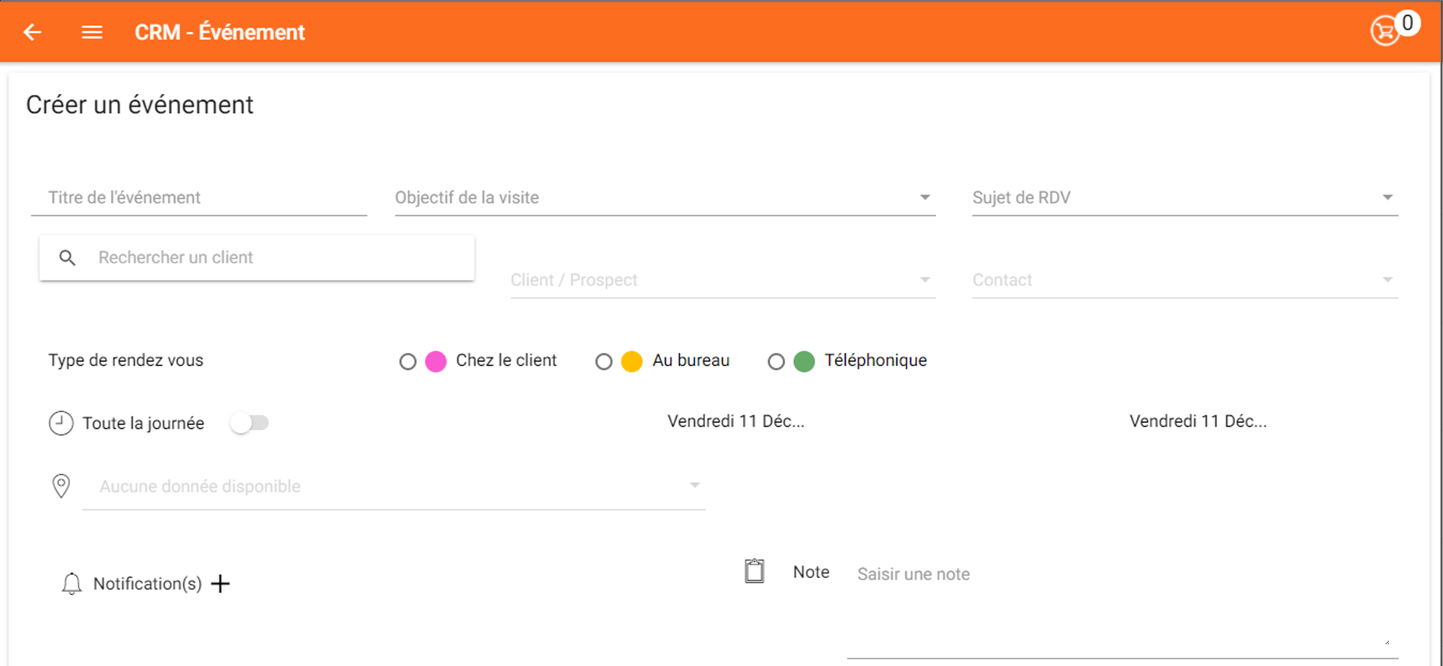Image resolution: width=1443 pixels, height=666 pixels.
Task: Click the Toute la journée label
Action: point(143,423)
